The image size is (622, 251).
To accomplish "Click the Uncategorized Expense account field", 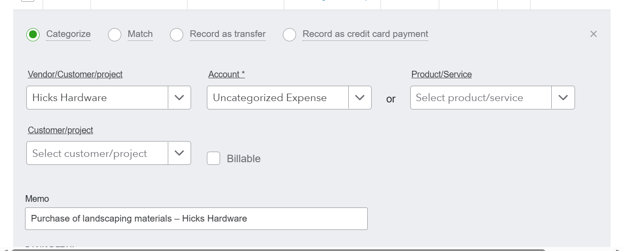I will coord(278,98).
